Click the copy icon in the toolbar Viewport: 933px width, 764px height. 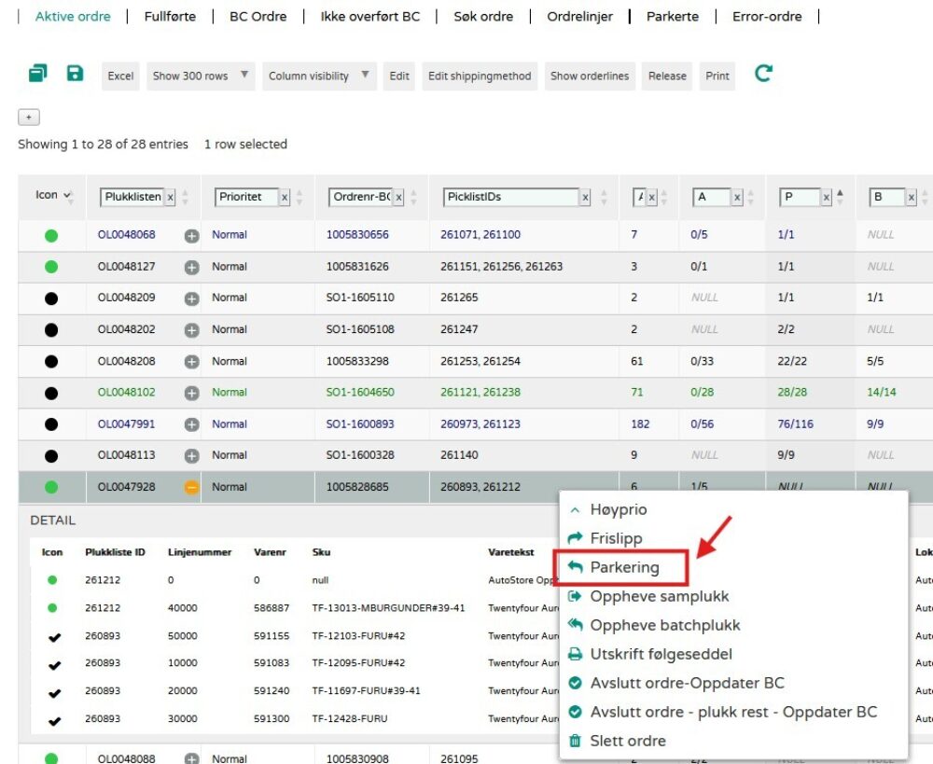click(37, 74)
